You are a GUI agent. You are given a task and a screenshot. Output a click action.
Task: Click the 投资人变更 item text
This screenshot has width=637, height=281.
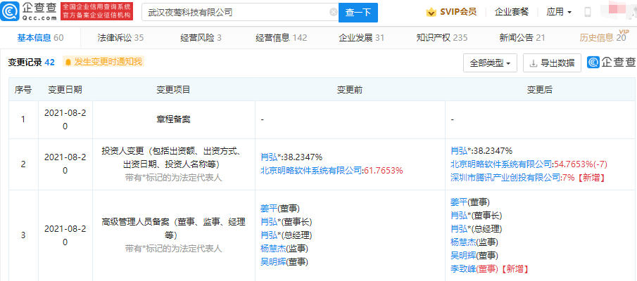coord(173,158)
